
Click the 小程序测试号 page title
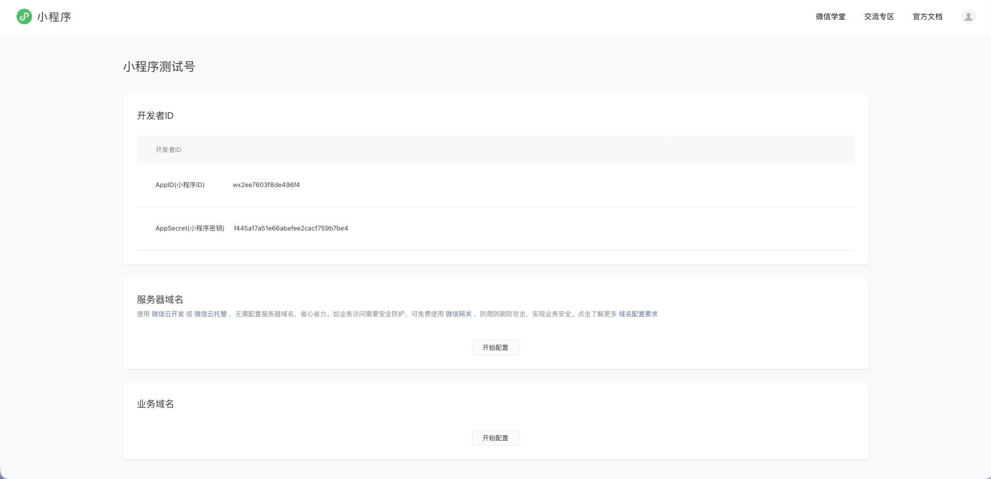[159, 67]
